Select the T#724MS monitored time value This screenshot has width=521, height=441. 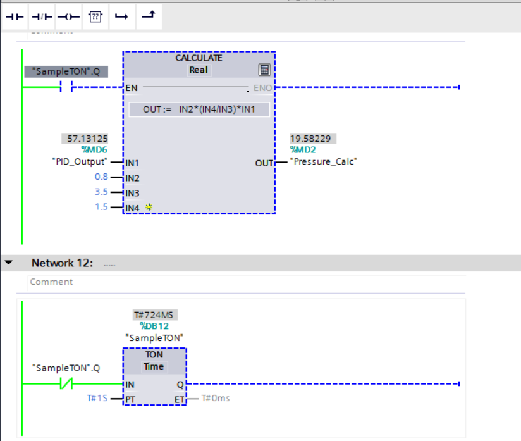tap(155, 315)
